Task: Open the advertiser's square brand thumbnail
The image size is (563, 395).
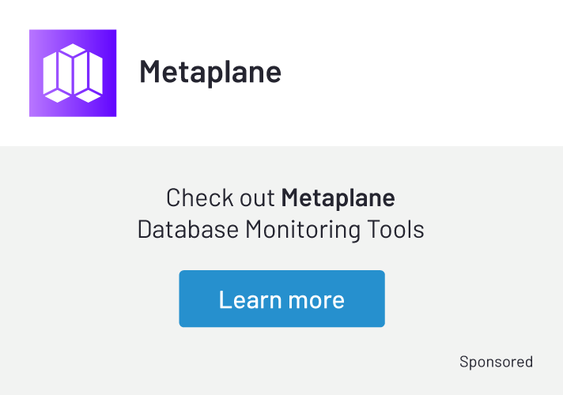Action: click(73, 73)
